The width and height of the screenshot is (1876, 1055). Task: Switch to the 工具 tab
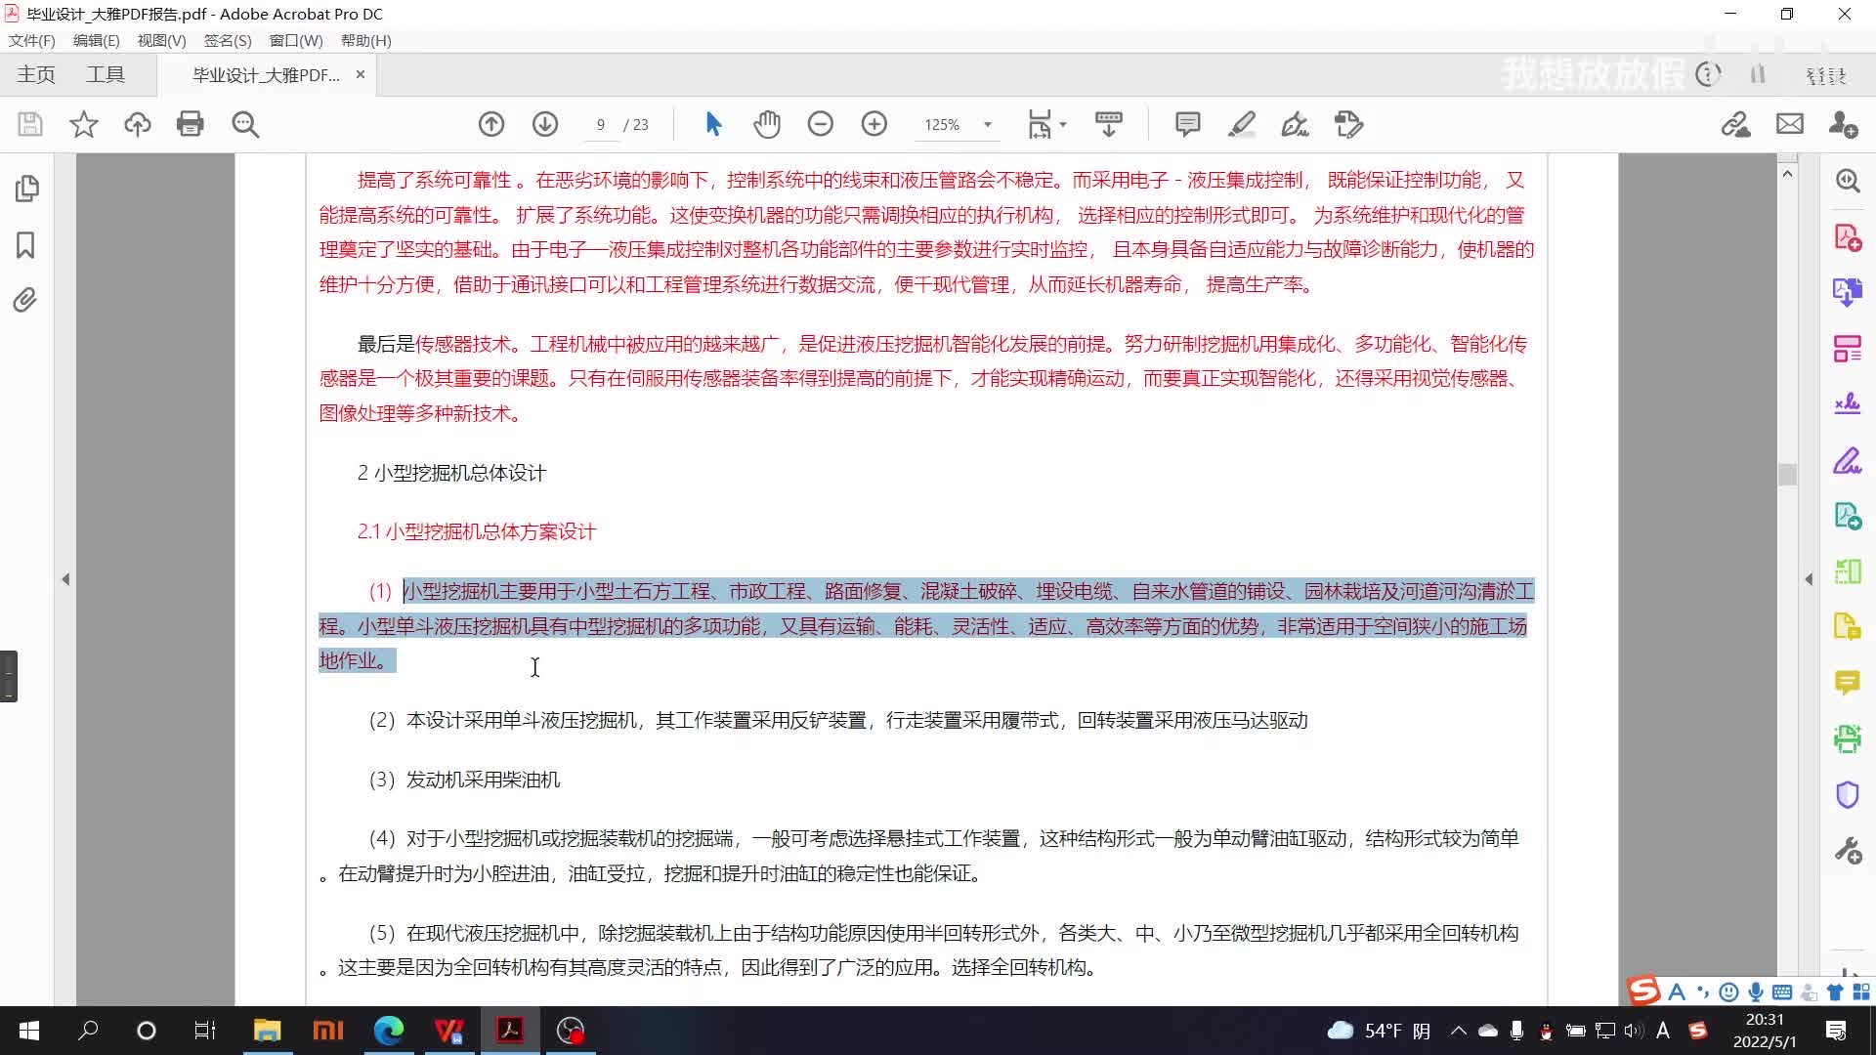point(106,75)
